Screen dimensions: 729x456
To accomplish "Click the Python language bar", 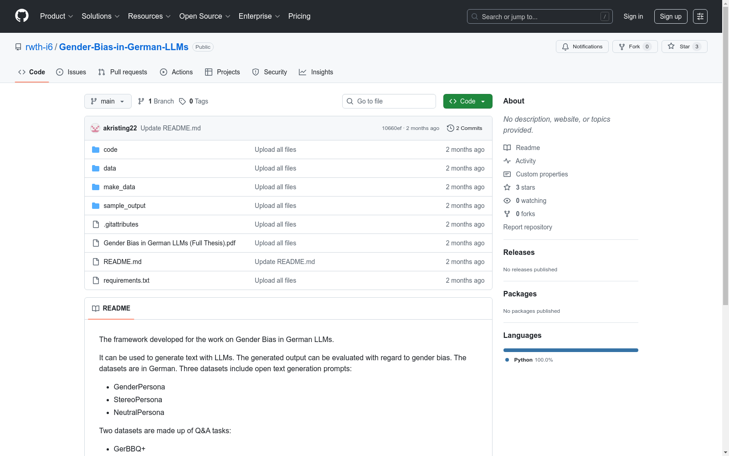I will coord(571,350).
